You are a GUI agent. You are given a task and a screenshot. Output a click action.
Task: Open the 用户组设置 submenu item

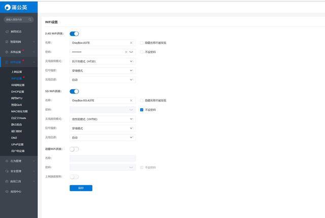(18, 151)
